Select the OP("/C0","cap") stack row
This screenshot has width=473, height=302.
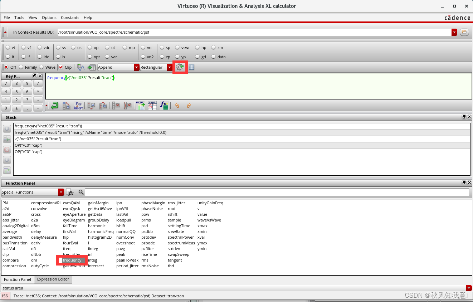tap(242, 145)
